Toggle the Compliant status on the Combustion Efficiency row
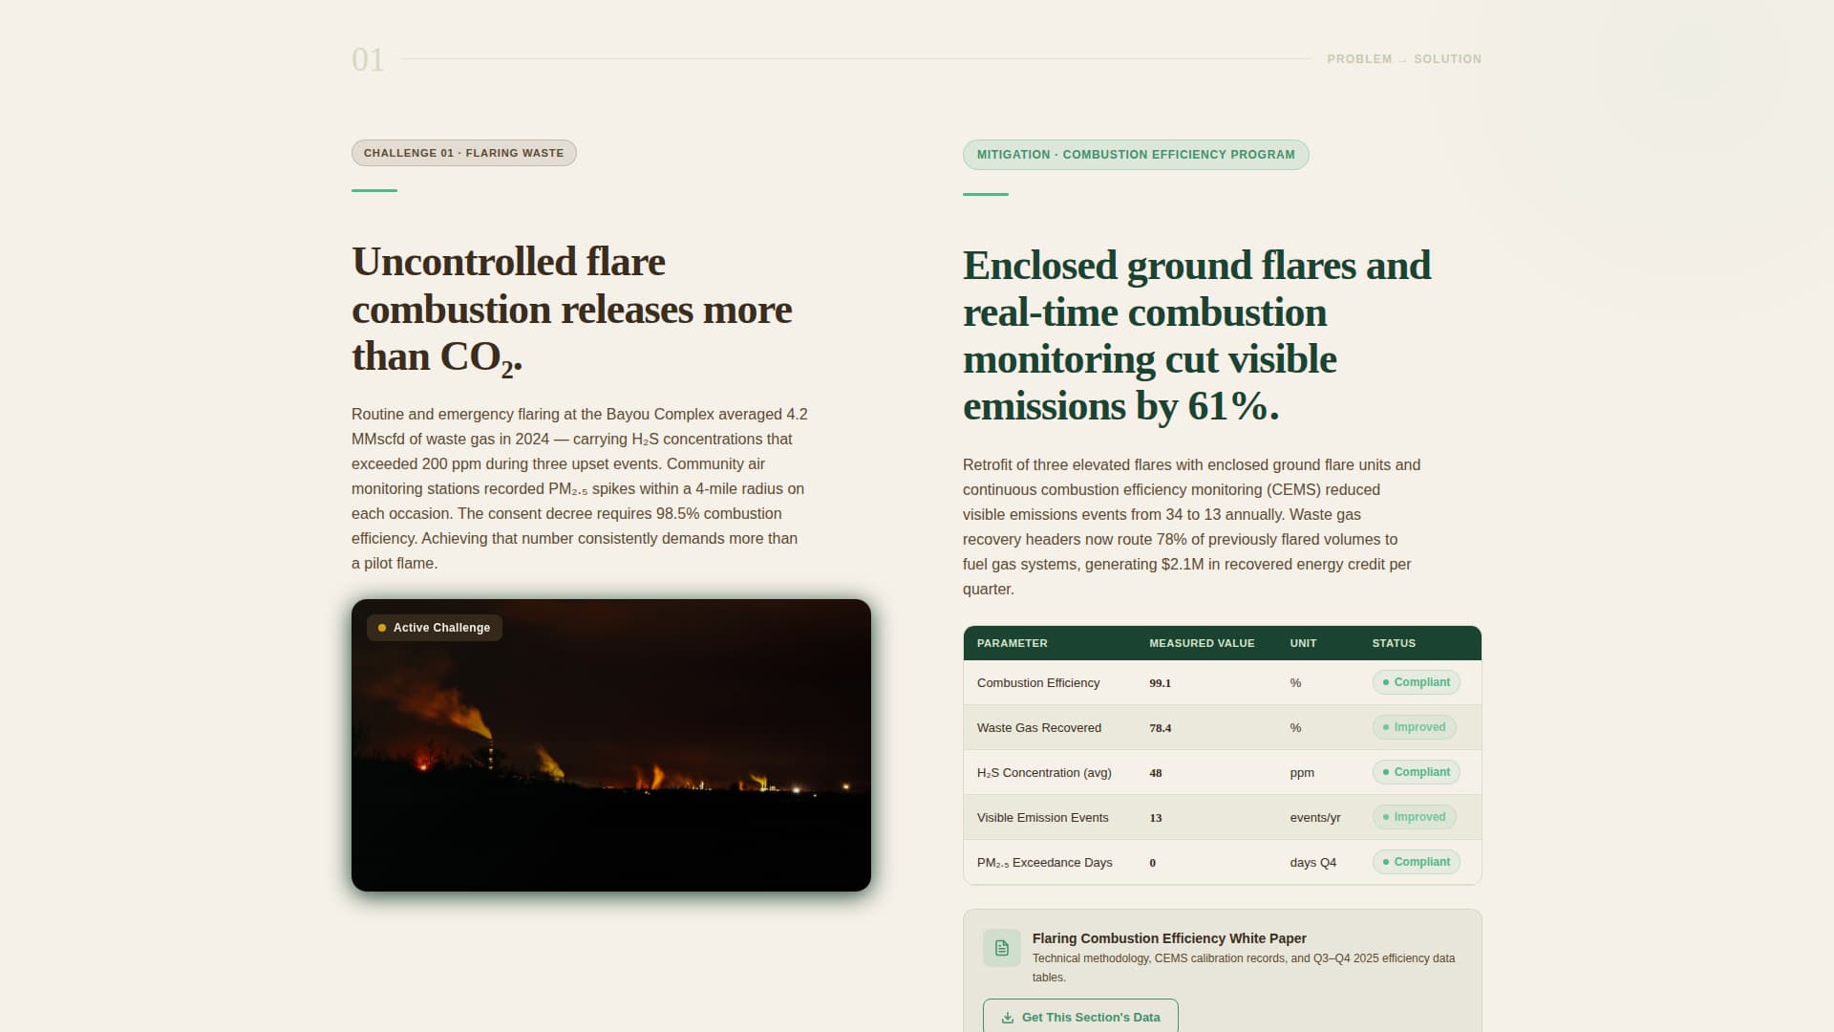Image resolution: width=1834 pixels, height=1032 pixels. click(1417, 682)
